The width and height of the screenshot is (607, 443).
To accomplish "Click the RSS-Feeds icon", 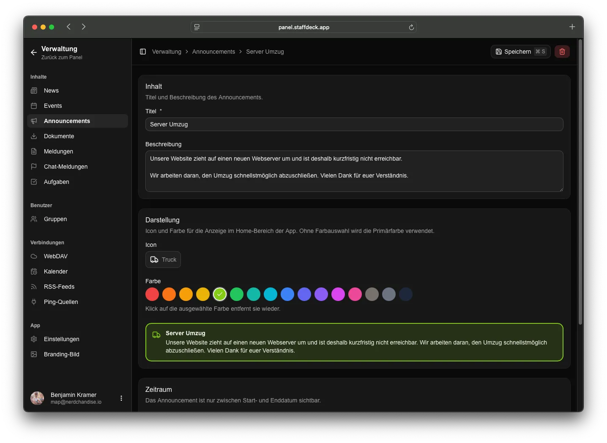I will coord(34,287).
